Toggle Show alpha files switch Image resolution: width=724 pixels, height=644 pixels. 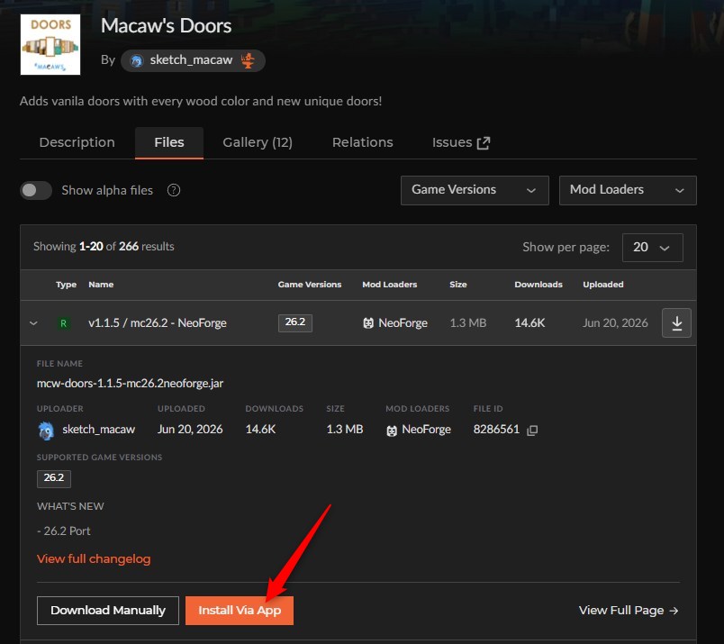click(36, 190)
